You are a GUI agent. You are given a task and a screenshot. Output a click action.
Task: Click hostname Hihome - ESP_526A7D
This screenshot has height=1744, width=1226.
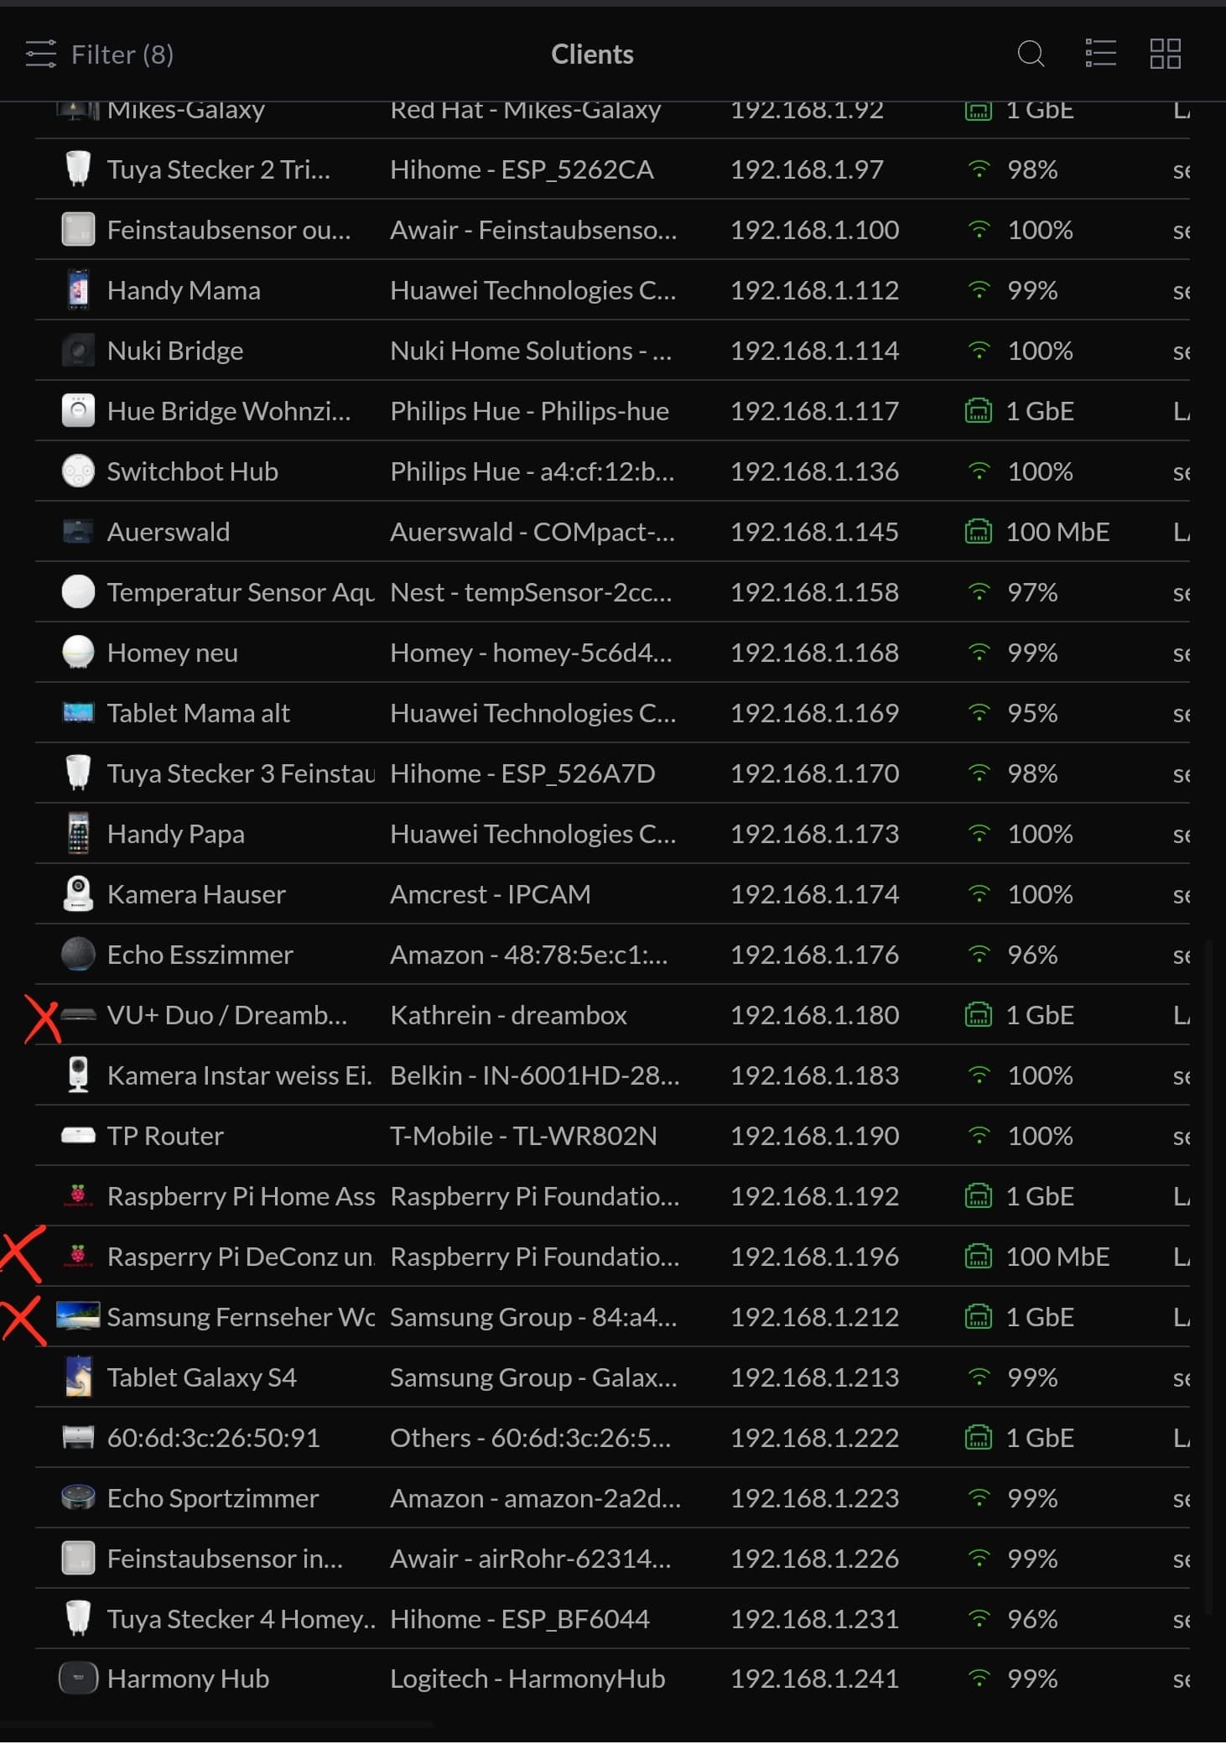click(x=522, y=773)
